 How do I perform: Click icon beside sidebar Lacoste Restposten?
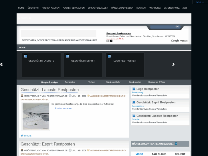tap(134, 116)
